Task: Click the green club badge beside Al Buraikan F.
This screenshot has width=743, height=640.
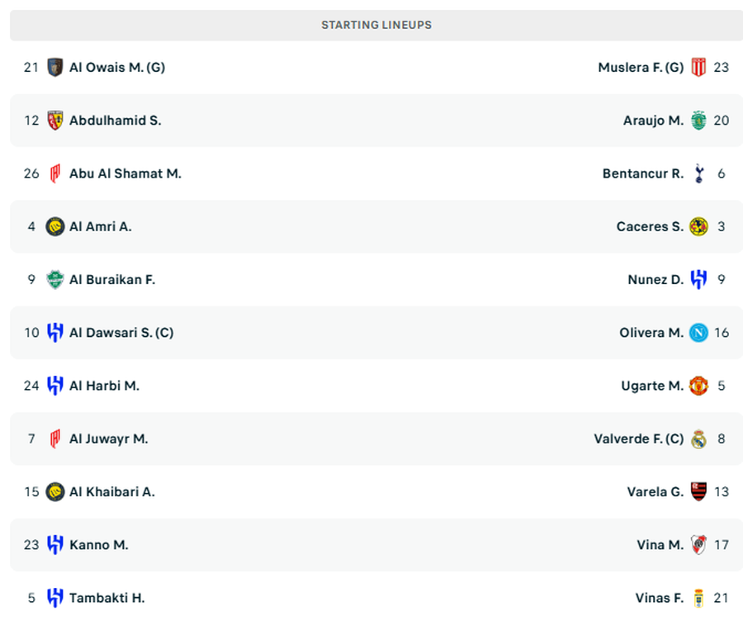Action: coord(55,280)
